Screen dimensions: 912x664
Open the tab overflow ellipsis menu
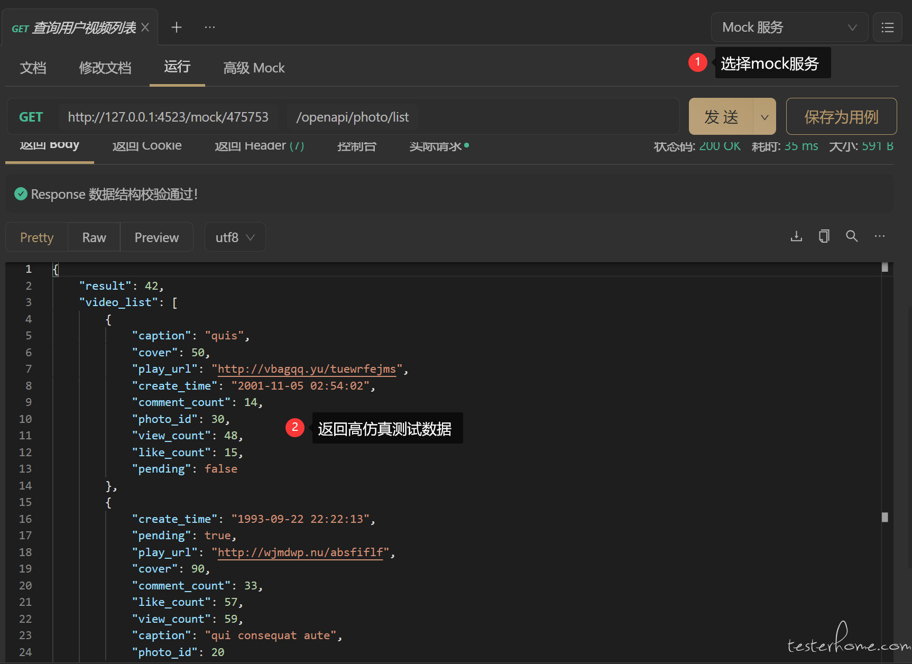pyautogui.click(x=210, y=27)
